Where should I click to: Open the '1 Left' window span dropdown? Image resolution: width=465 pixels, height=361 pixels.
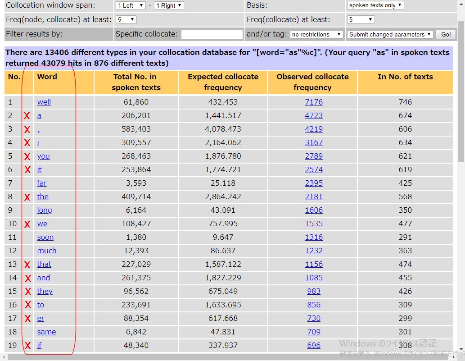tap(130, 5)
